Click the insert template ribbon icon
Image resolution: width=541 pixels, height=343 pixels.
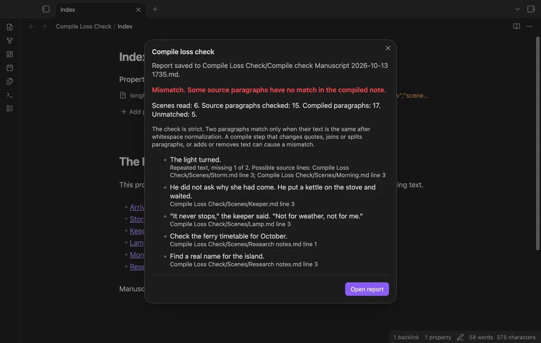[9, 82]
